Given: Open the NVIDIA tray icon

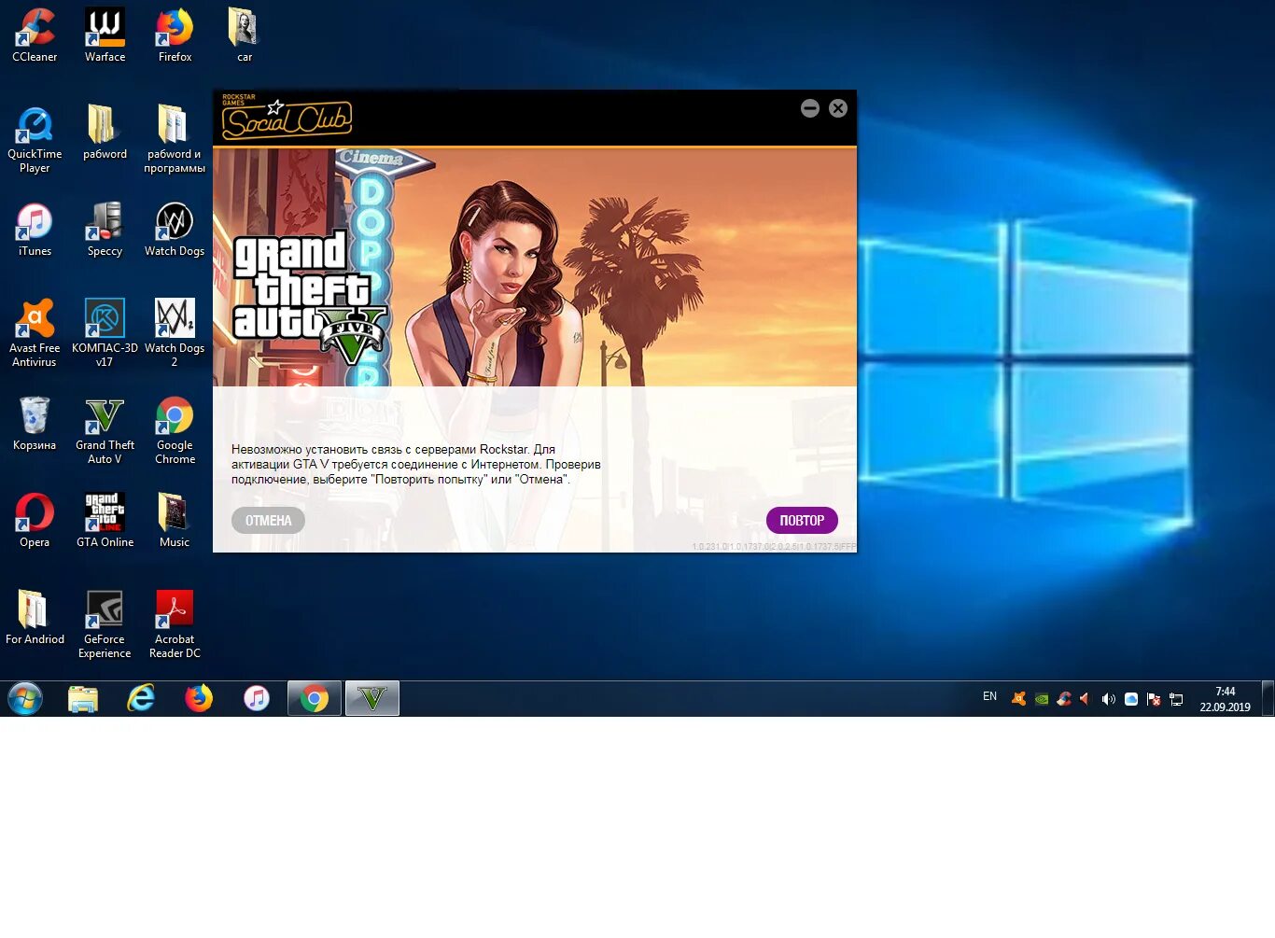Looking at the screenshot, I should pos(1042,699).
